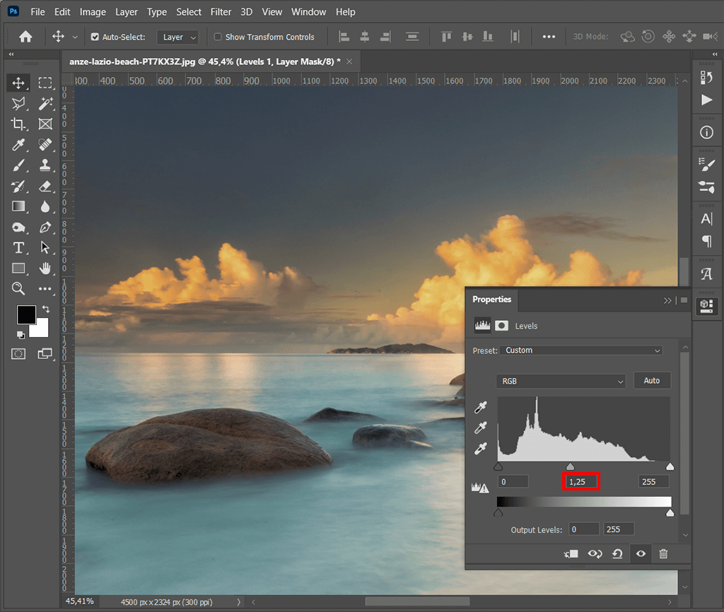Calculate a more accurate histogram

[479, 488]
